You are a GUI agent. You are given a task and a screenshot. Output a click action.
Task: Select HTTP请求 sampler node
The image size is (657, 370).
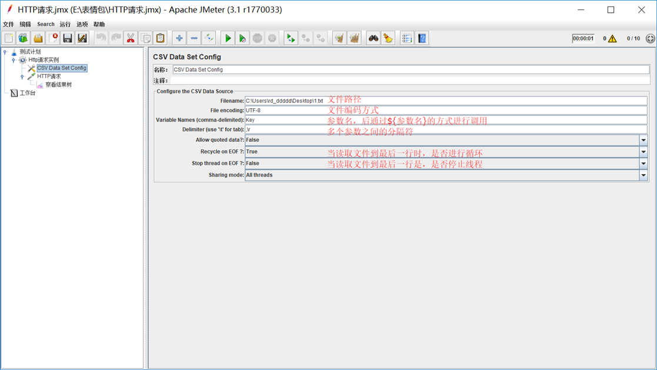coord(49,76)
